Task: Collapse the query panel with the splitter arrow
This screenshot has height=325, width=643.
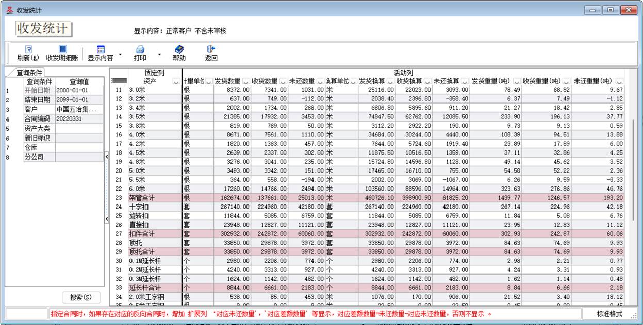Action: (107, 156)
